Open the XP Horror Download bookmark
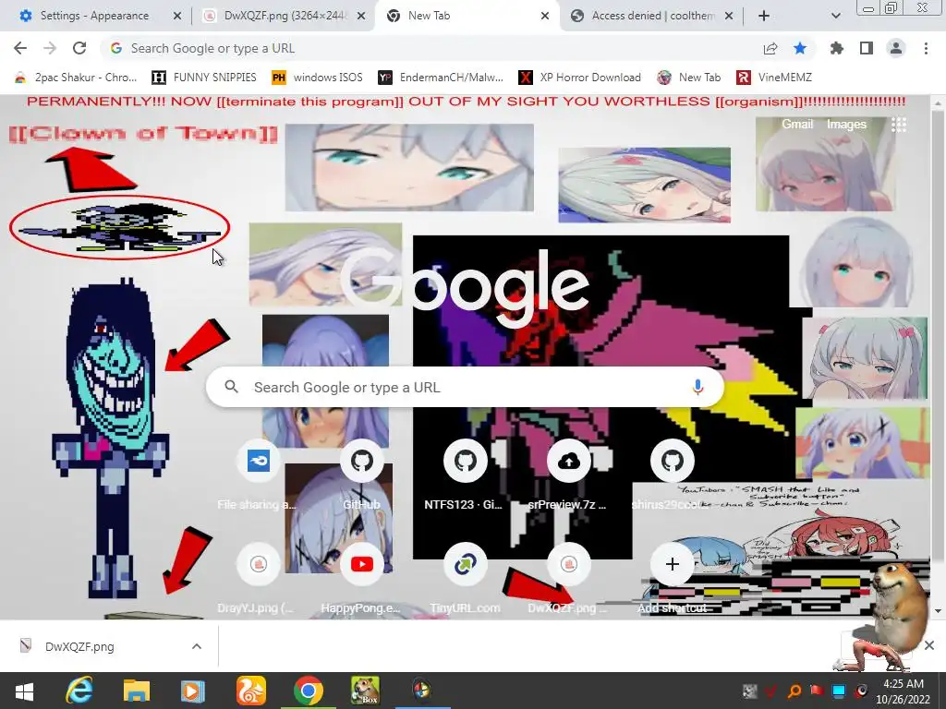946x709 pixels. [x=580, y=78]
